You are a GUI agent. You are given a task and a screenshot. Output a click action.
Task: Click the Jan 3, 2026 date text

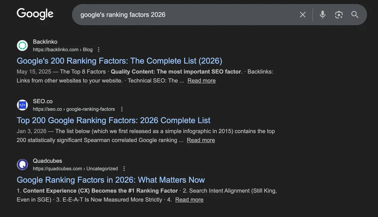pos(31,131)
